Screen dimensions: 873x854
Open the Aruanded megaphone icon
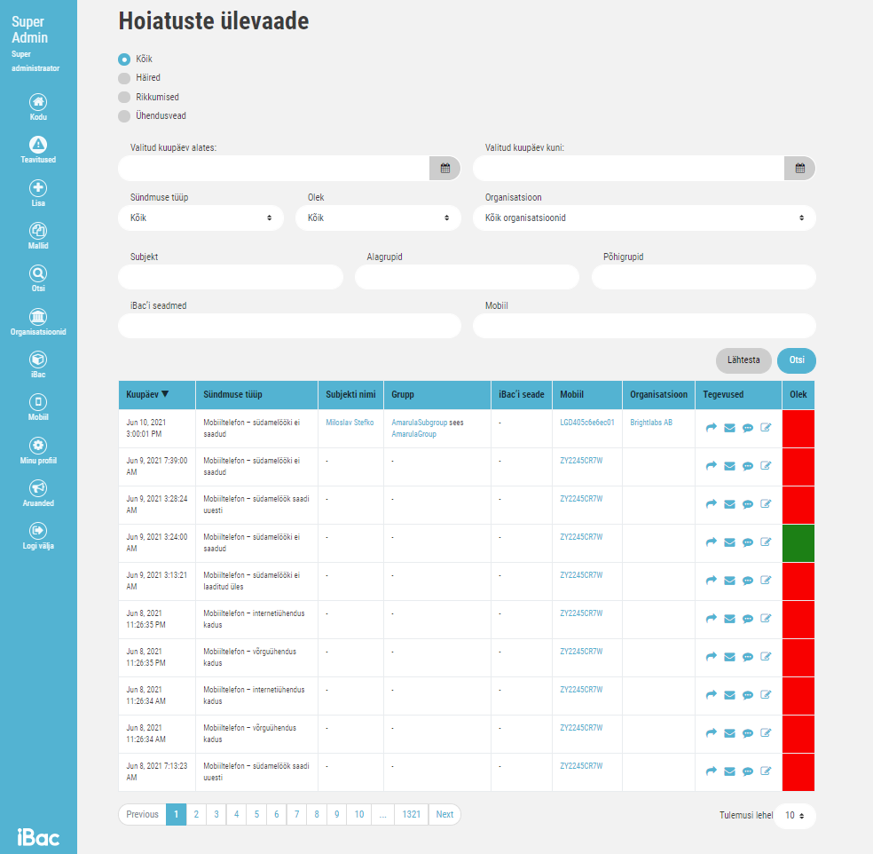point(38,488)
